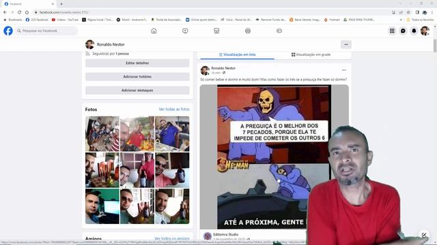Screen dimensions: 437x245
Task: Open the photo with the green background and monitor
Action: click(102, 206)
